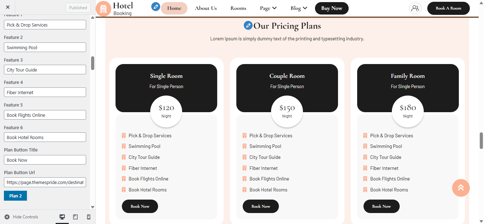Click building icon next to Family Room Pick & Drop Services
484x224 pixels.
[365, 136]
